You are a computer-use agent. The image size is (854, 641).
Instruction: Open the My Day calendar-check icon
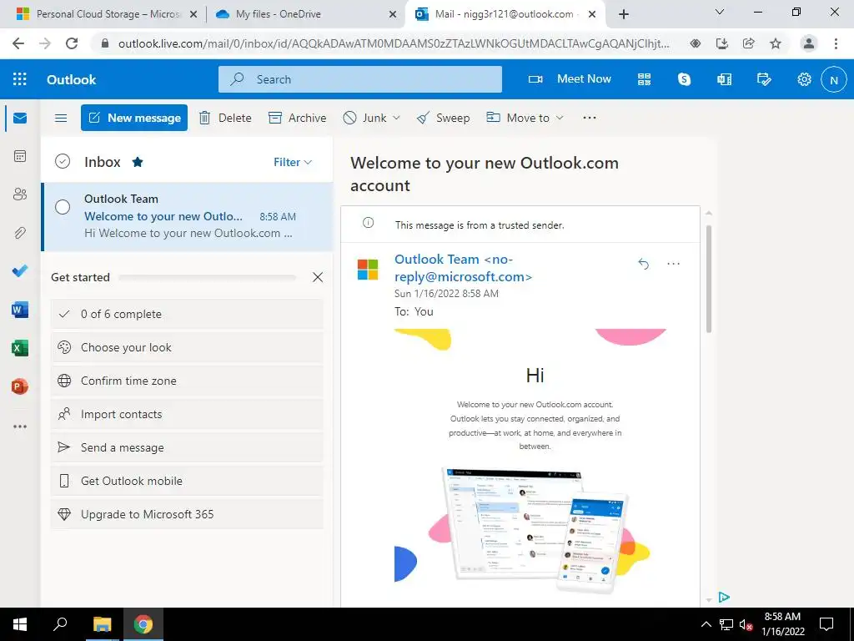click(x=764, y=79)
